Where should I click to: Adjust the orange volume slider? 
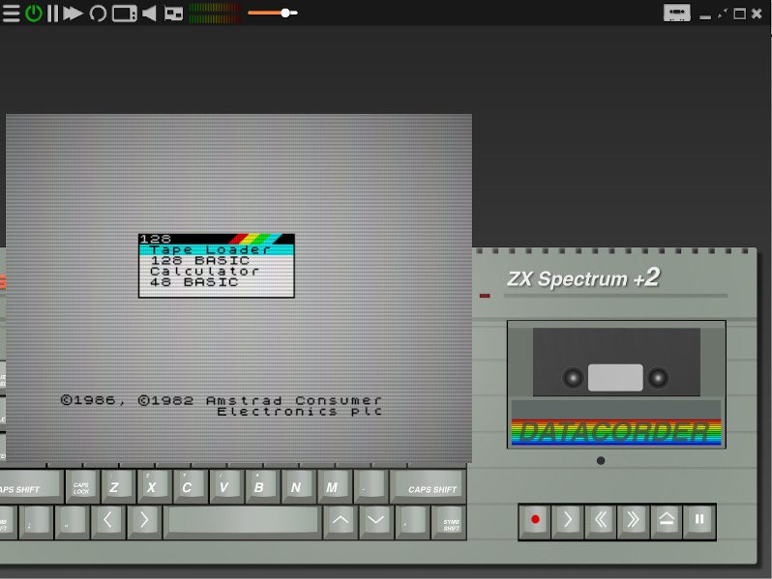[x=273, y=13]
